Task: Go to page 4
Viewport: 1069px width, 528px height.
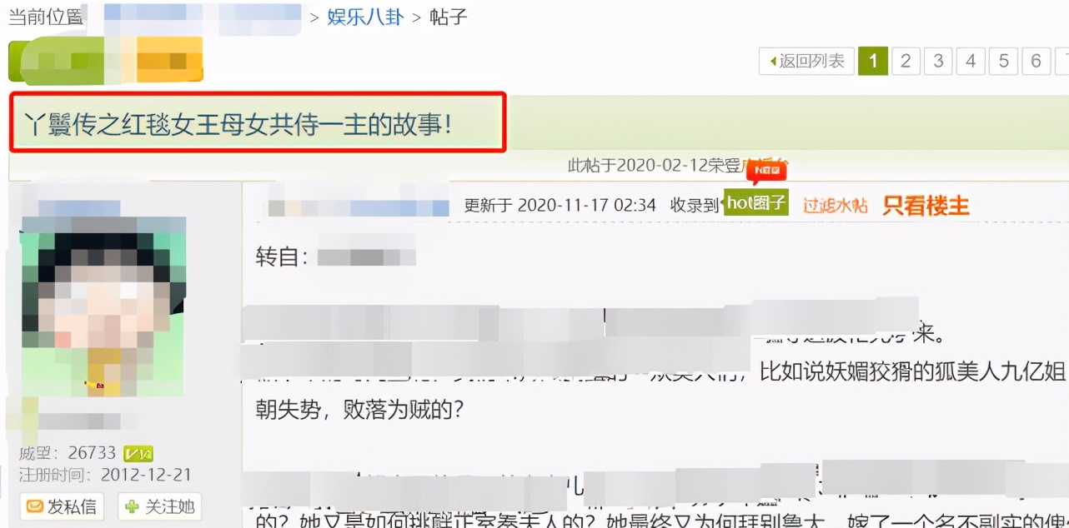Action: coord(971,61)
